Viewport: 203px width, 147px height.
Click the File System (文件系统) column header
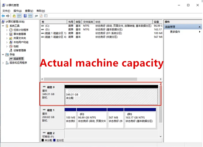tap(88, 22)
